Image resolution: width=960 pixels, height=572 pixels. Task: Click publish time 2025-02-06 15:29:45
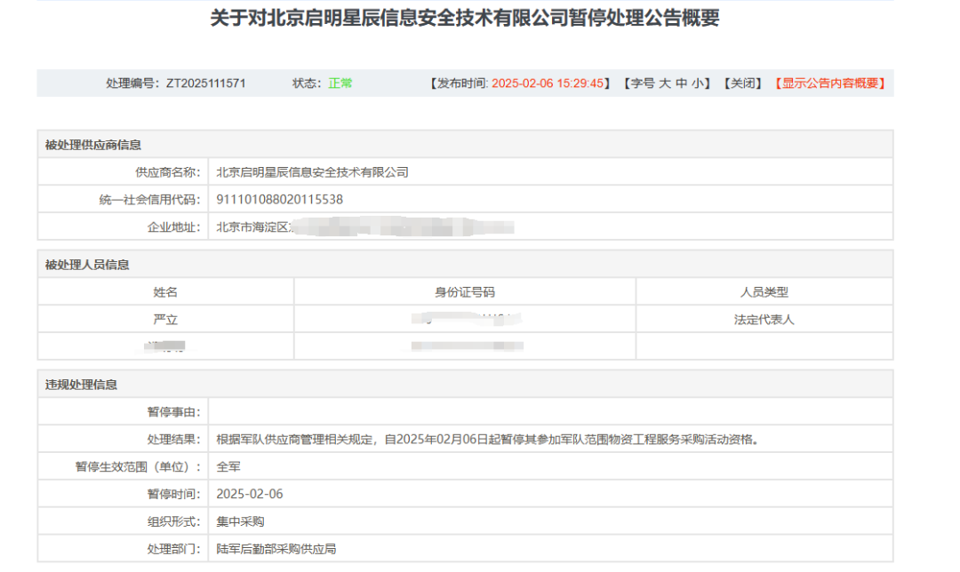pyautogui.click(x=548, y=83)
